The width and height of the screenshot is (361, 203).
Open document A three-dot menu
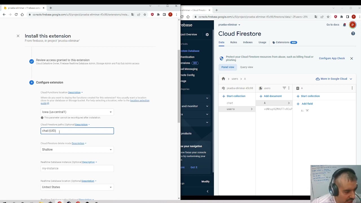352,88
